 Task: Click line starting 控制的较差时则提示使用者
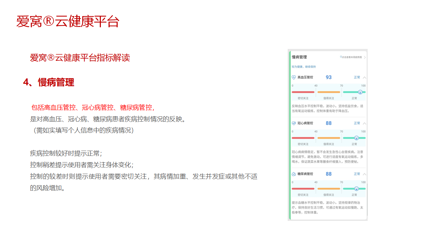click(x=144, y=176)
